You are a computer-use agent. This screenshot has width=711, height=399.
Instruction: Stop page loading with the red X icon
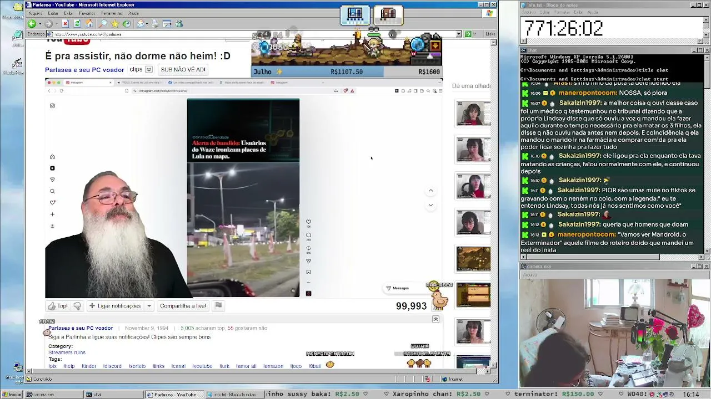coord(65,24)
